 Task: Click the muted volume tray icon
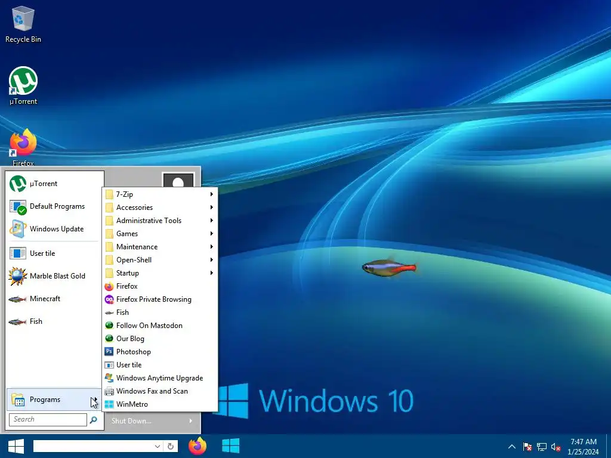[x=556, y=447]
